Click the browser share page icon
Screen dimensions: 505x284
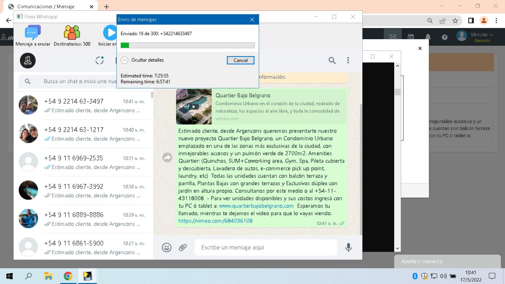pyautogui.click(x=443, y=21)
